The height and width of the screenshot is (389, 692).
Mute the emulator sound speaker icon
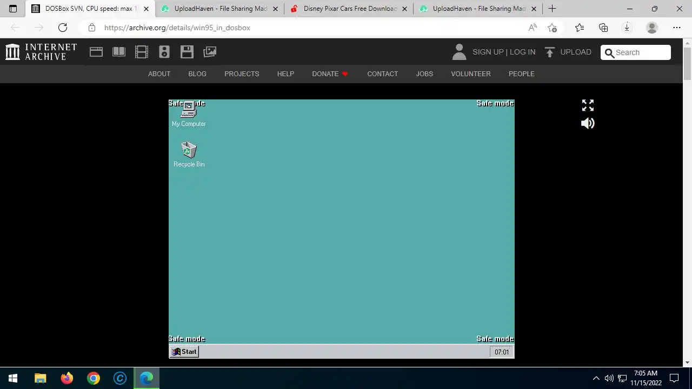[588, 123]
